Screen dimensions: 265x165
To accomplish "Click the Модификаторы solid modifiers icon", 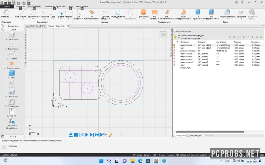I will click(227, 12).
